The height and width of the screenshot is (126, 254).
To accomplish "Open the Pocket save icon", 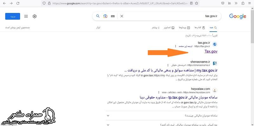I will coord(223,3).
